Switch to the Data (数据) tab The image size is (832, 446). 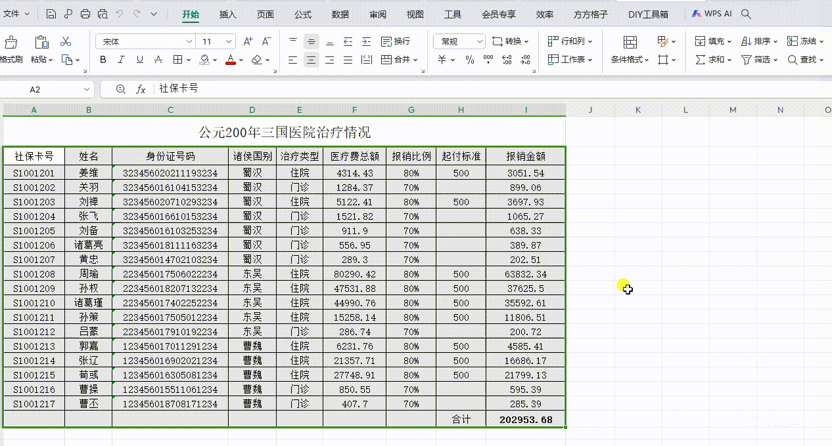point(340,14)
